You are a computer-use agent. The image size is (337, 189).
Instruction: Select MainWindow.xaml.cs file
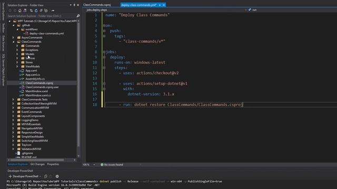tap(38, 96)
